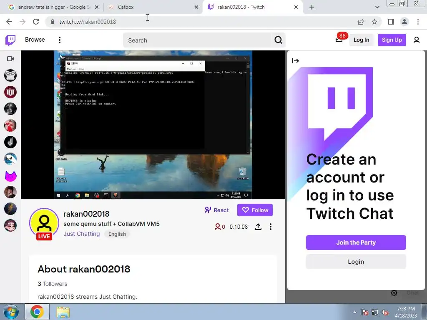Click the share page icon in address bar
427x320 pixels.
(361, 22)
